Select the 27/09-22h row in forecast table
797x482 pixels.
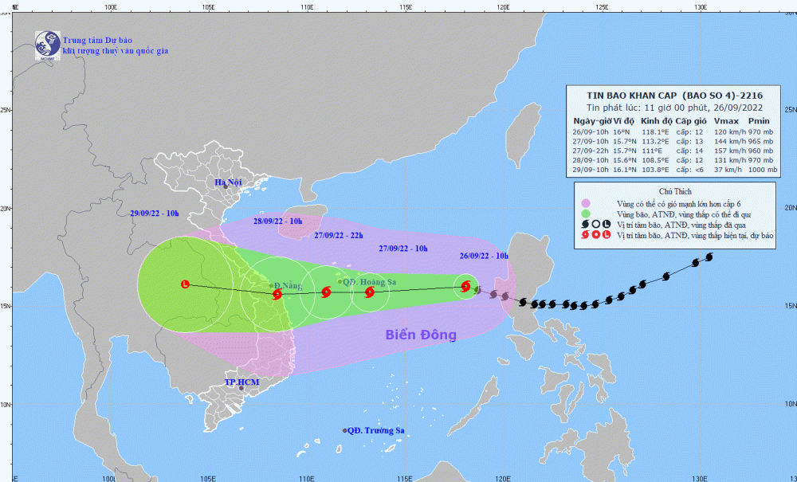point(663,150)
